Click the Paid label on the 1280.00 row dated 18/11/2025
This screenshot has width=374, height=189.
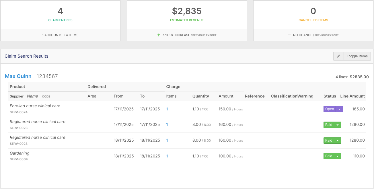[x=329, y=141]
